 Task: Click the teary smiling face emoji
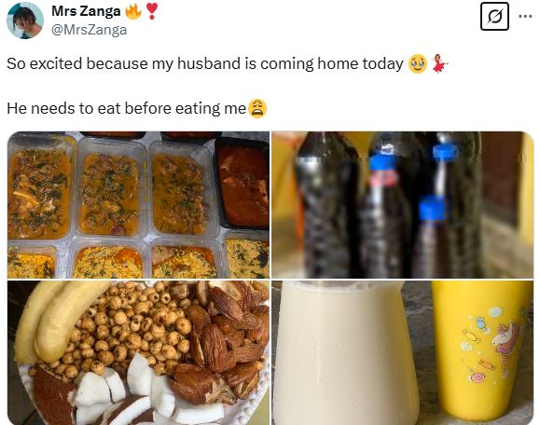tap(418, 64)
